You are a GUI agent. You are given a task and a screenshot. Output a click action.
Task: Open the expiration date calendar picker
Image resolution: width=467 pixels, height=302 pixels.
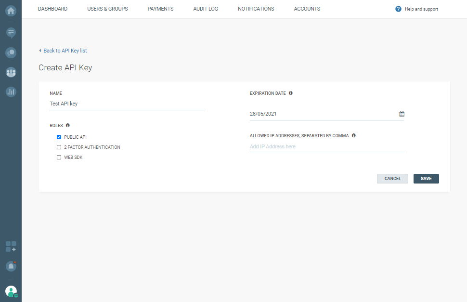(x=402, y=114)
